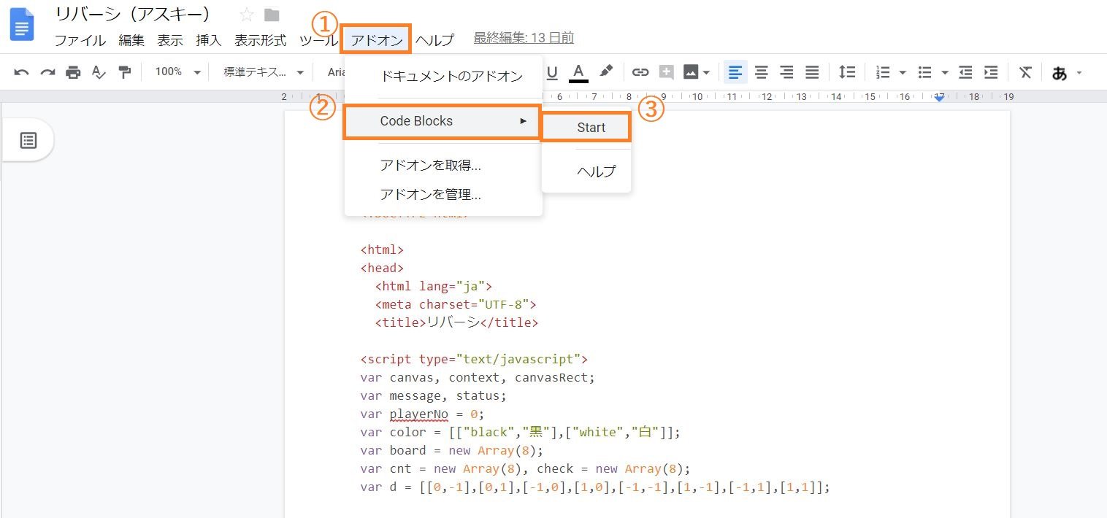Image resolution: width=1107 pixels, height=518 pixels.
Task: Open the あ input tools button
Action: [1059, 73]
